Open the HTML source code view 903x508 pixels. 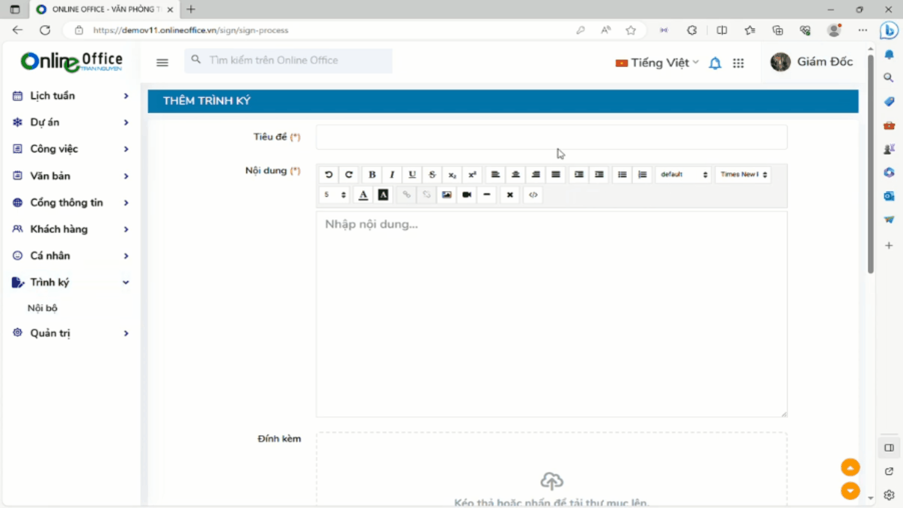click(x=533, y=195)
